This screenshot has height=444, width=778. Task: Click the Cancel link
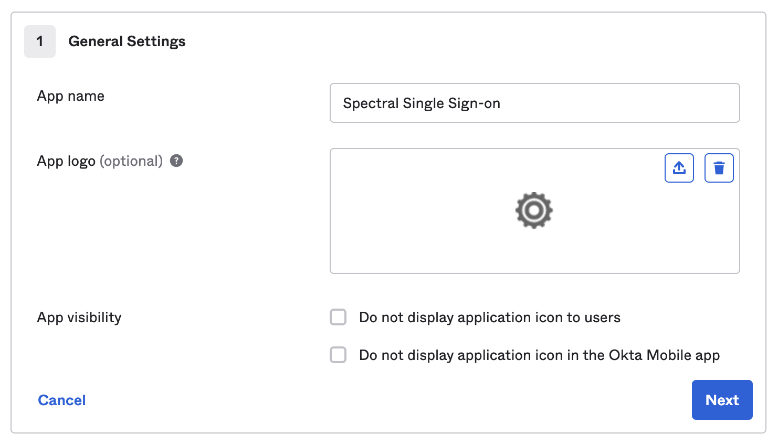coord(62,400)
